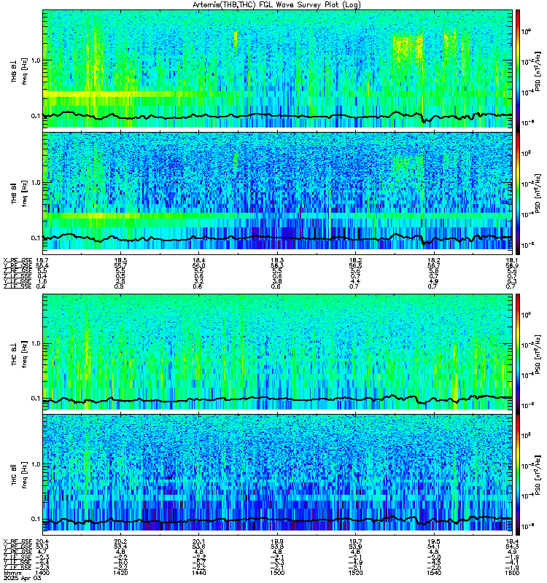Select the THB B-parallel spectrogram panel
The height and width of the screenshot is (583, 547).
click(278, 193)
